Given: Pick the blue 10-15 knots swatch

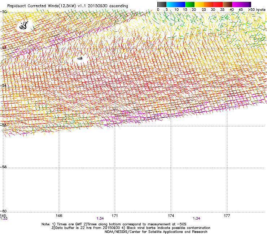Looking at the screenshot, I should click(180, 4).
